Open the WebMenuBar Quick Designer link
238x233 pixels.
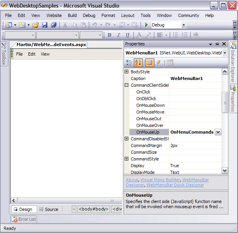pos(175,185)
